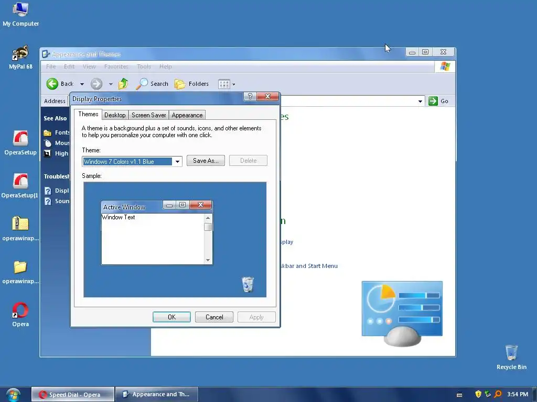Expand the Address bar dropdown

[420, 101]
